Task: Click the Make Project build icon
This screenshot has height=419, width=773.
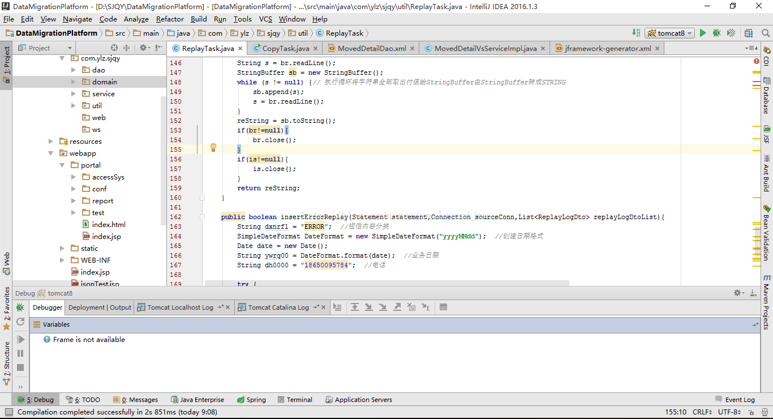Action: [x=635, y=33]
